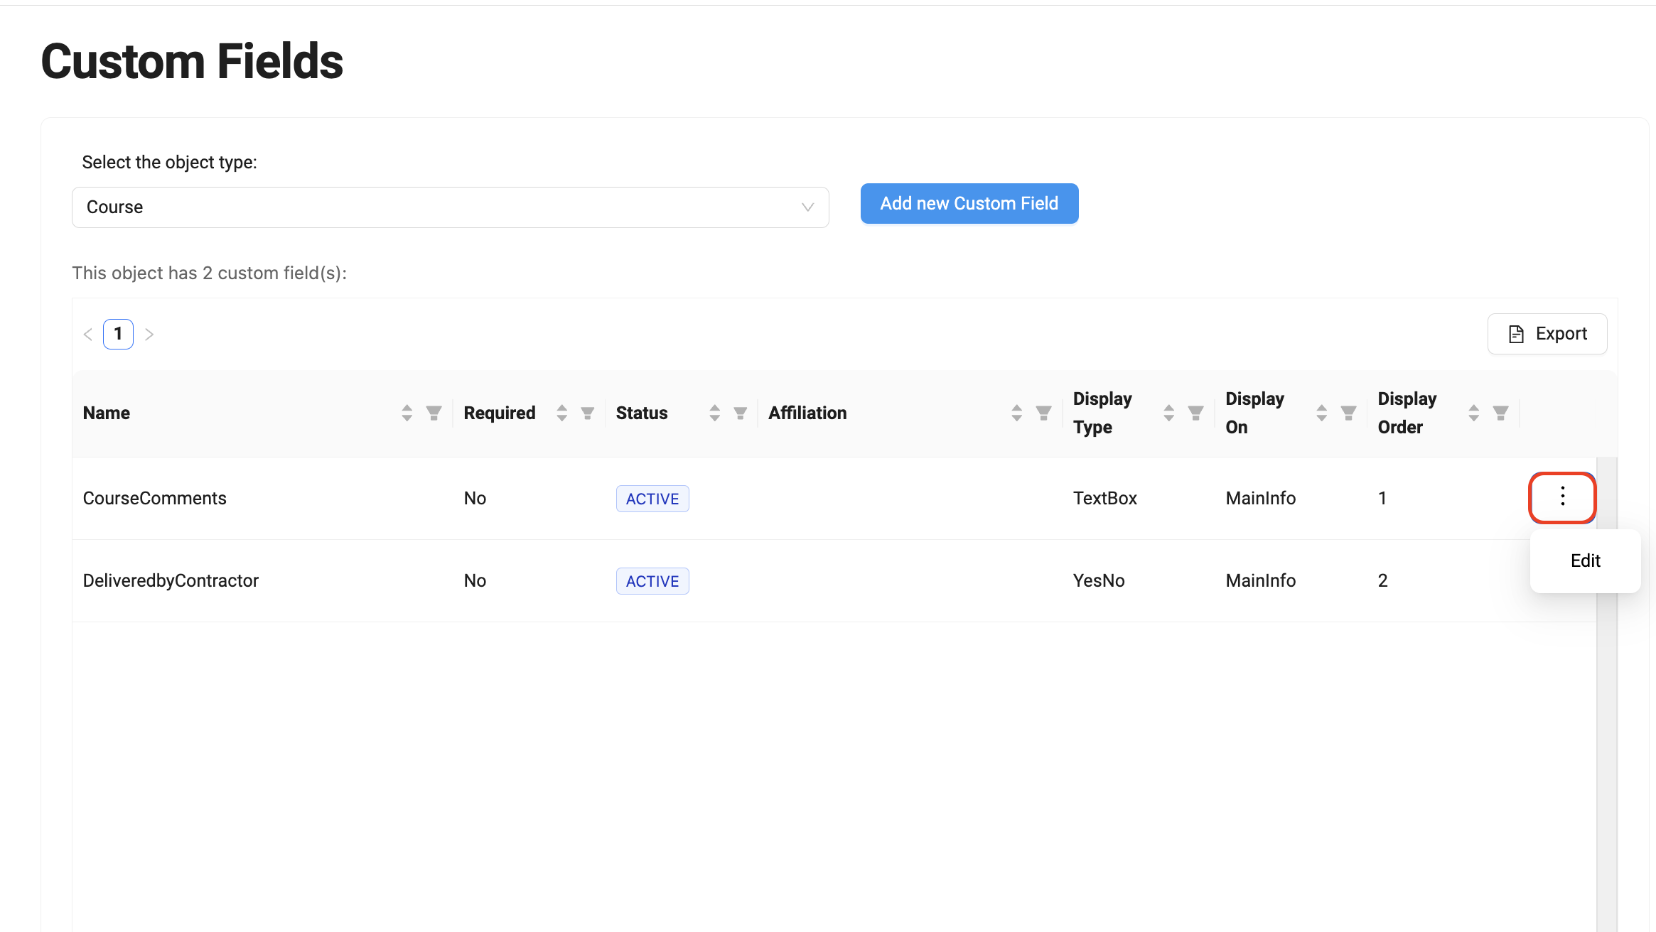The height and width of the screenshot is (932, 1656).
Task: Go to the next page arrow
Action: 149,334
